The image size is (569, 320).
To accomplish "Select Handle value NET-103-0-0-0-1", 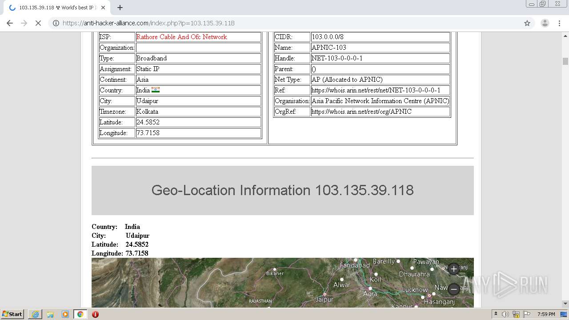I will point(337,58).
